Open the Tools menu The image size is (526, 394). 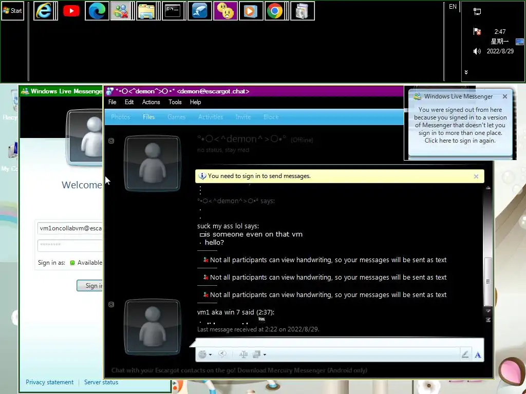[x=175, y=102]
